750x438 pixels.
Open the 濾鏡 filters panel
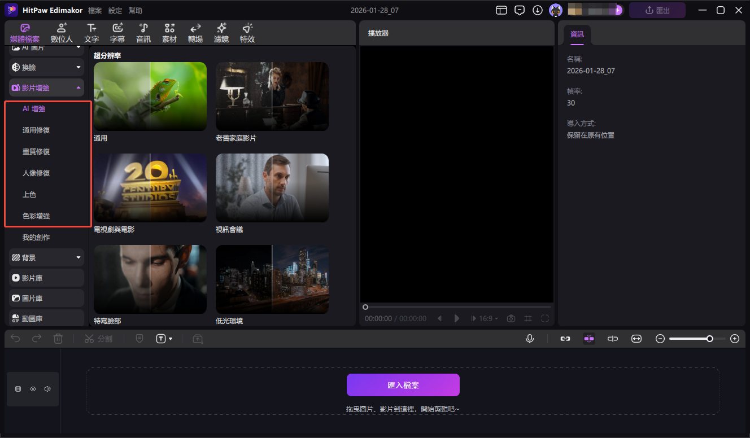tap(221, 32)
